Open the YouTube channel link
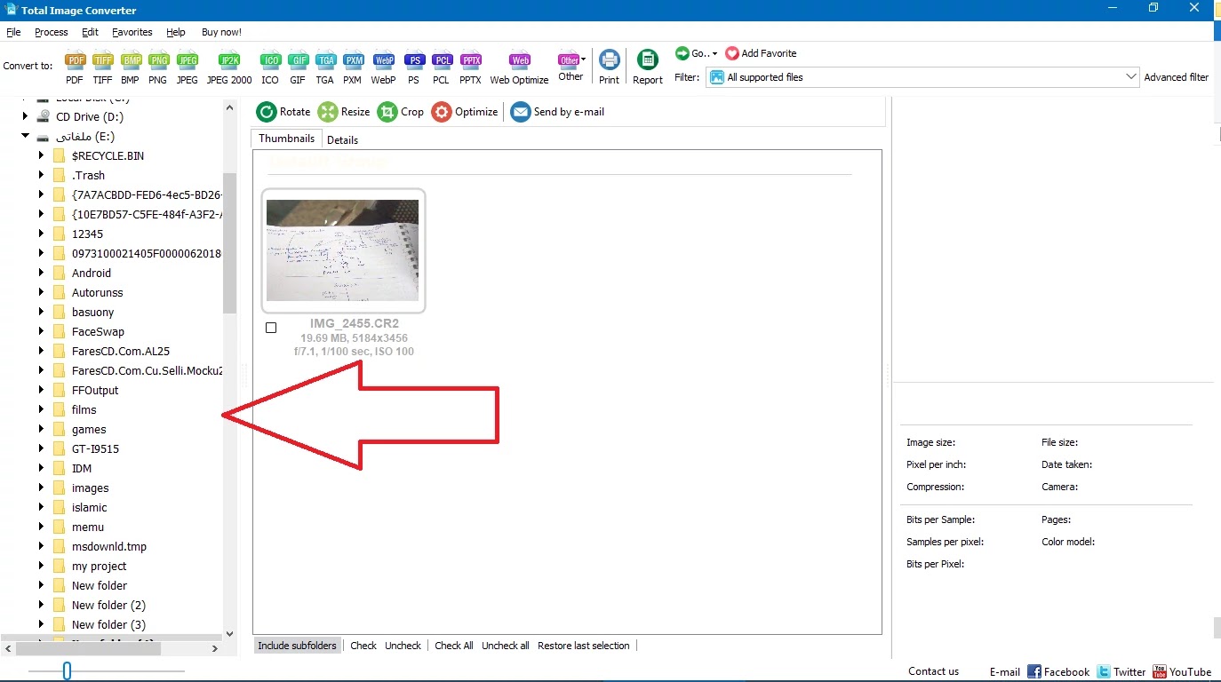The height and width of the screenshot is (682, 1221). pos(1182,671)
